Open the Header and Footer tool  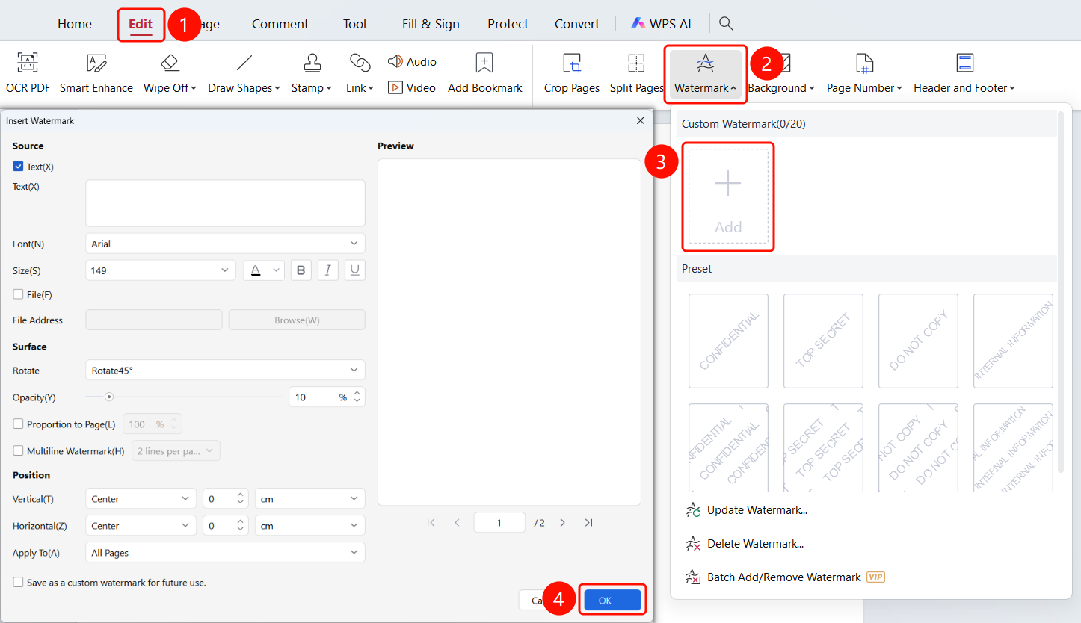964,73
